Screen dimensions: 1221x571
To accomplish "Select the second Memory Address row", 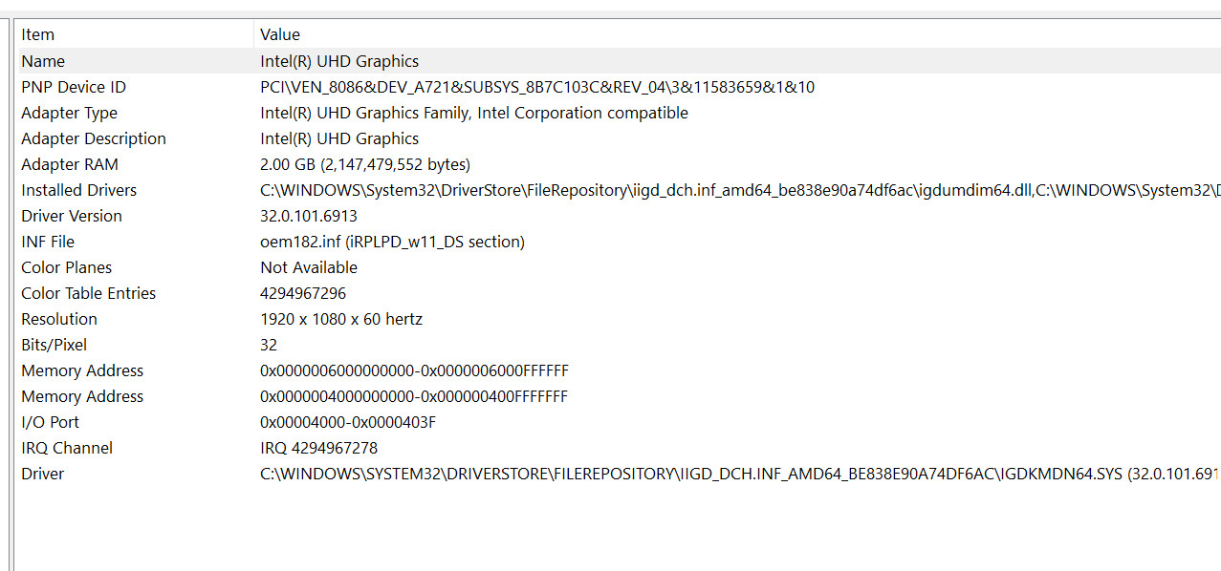I will [620, 396].
